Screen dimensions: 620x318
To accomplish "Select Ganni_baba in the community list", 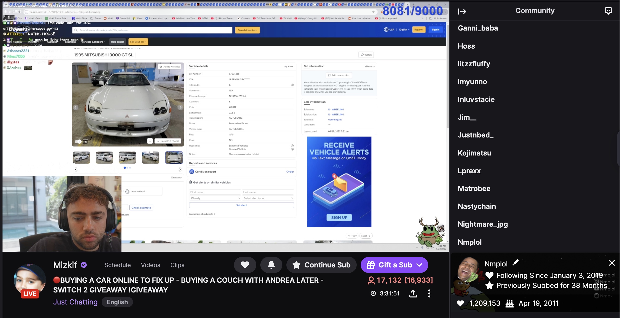I will click(478, 28).
